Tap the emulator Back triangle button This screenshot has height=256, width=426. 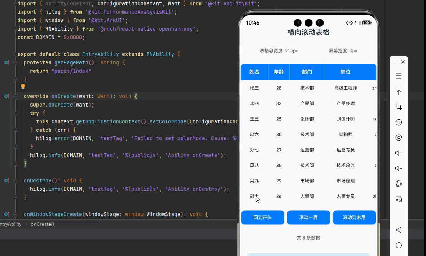click(399, 230)
